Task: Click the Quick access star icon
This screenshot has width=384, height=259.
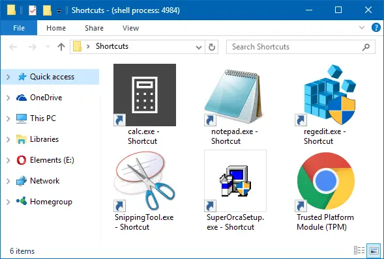Action: 22,77
